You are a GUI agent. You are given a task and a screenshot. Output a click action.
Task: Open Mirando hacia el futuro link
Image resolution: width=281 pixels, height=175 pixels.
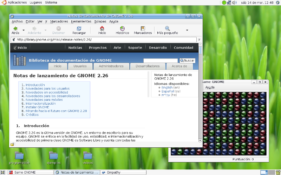56,111
